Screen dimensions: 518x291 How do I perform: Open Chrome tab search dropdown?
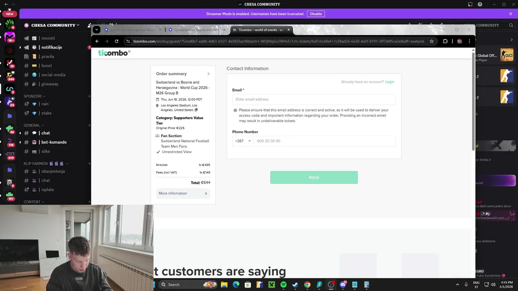[x=96, y=30]
